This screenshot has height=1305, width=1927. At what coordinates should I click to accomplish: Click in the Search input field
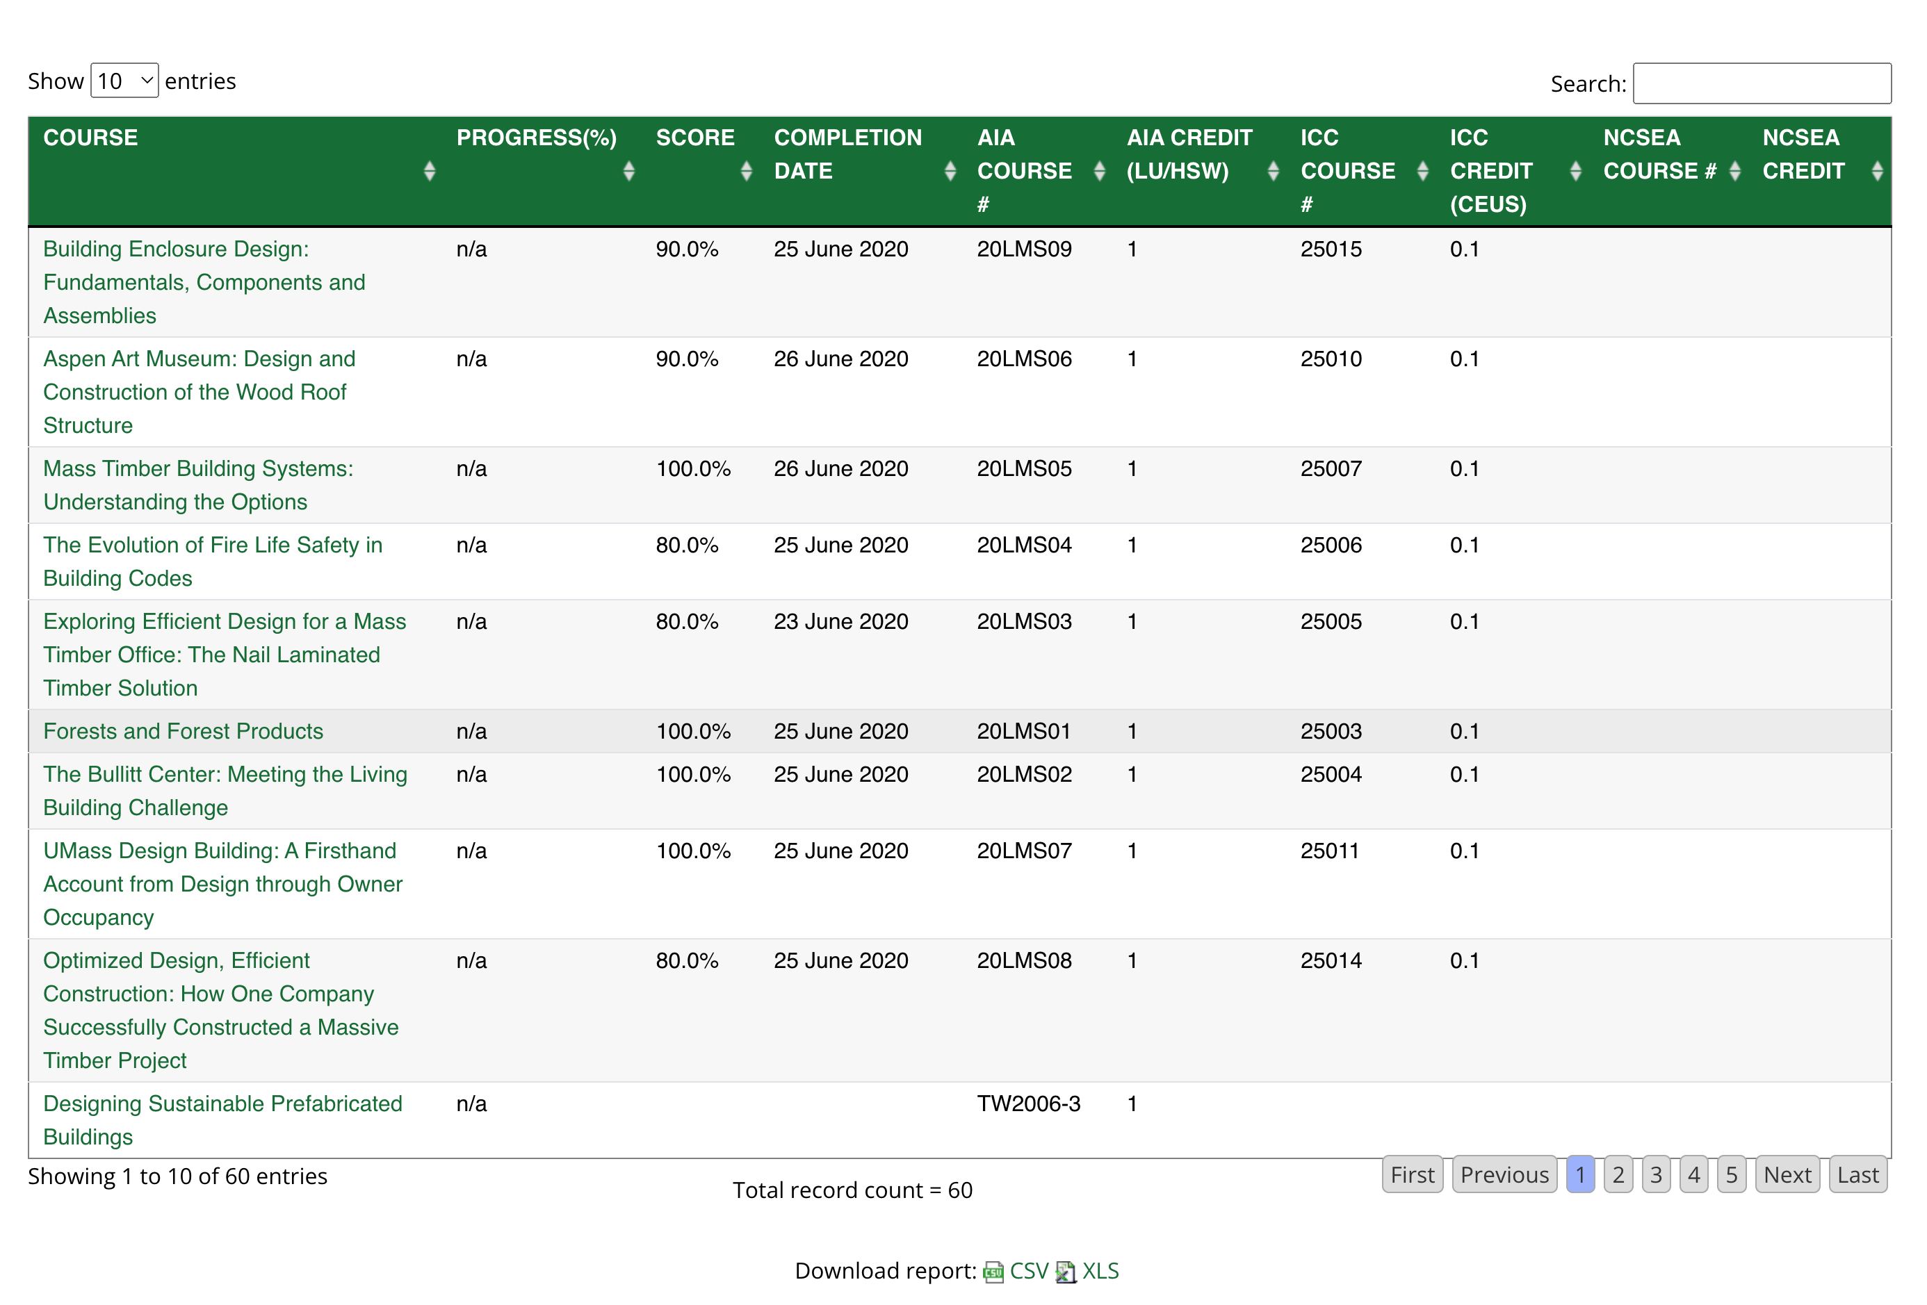pos(1761,83)
